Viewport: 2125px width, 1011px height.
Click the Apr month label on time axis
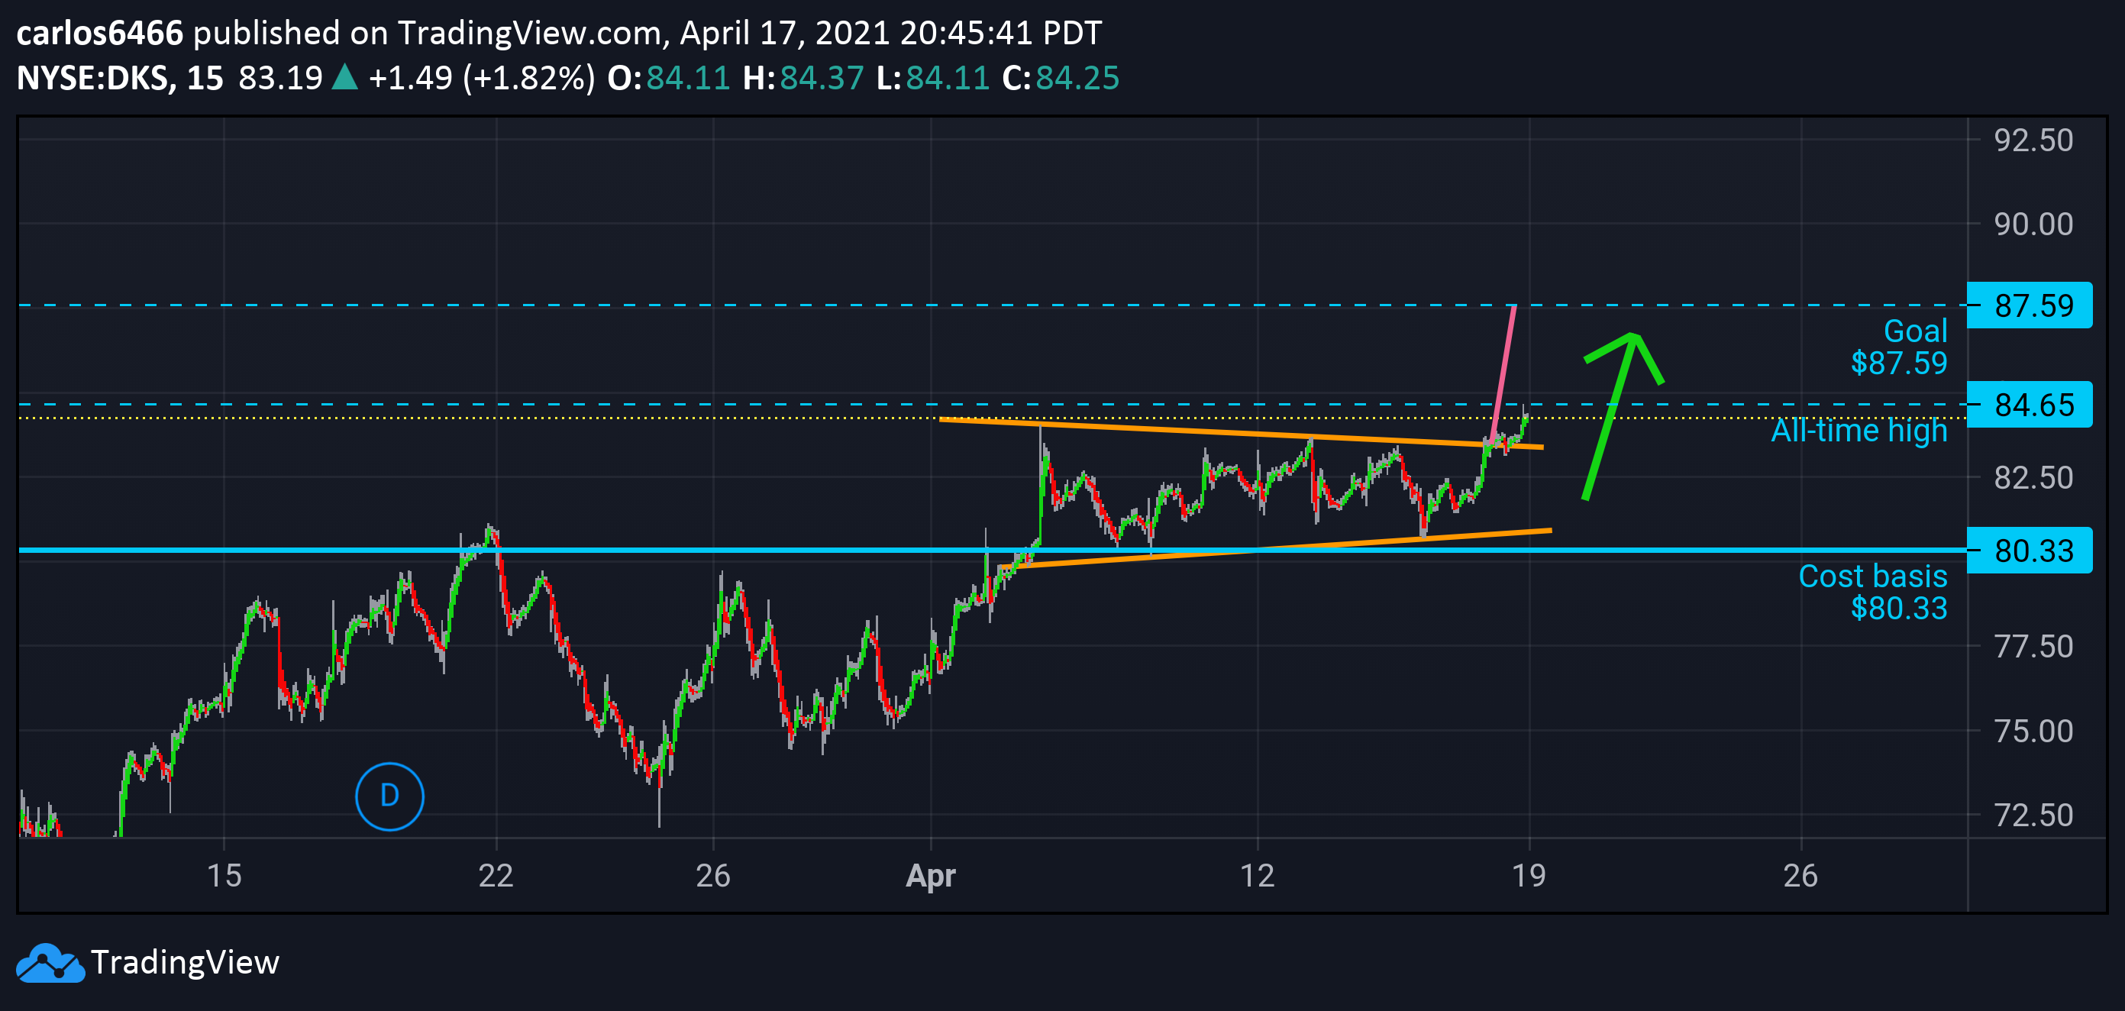click(x=931, y=877)
